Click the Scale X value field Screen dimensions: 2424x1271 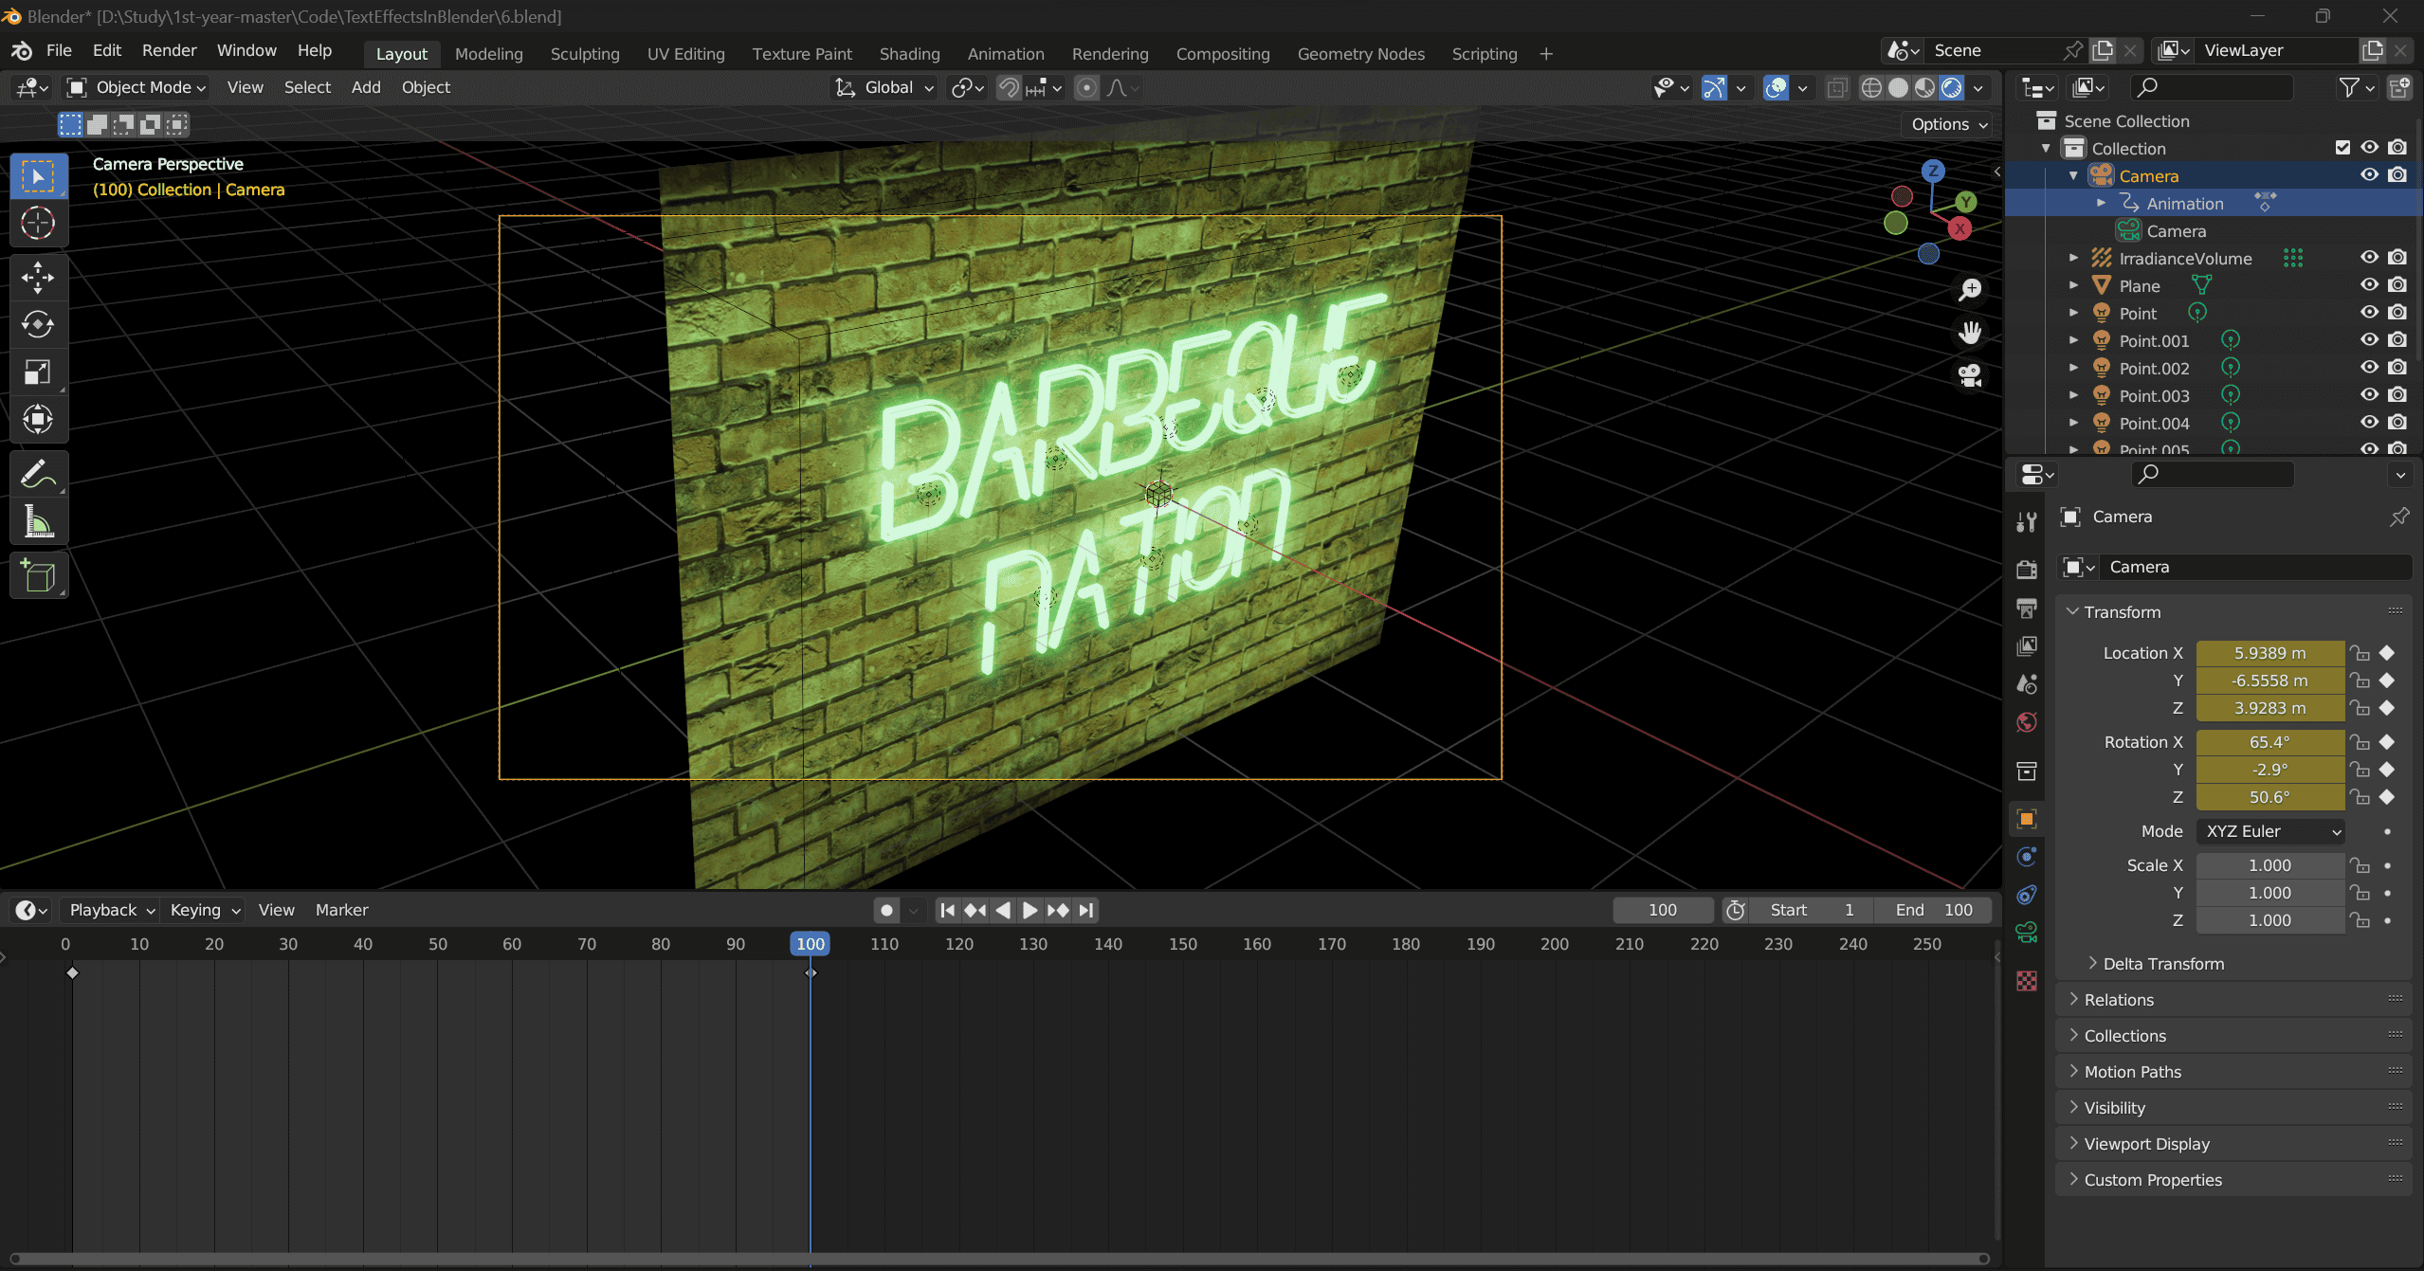[2270, 865]
